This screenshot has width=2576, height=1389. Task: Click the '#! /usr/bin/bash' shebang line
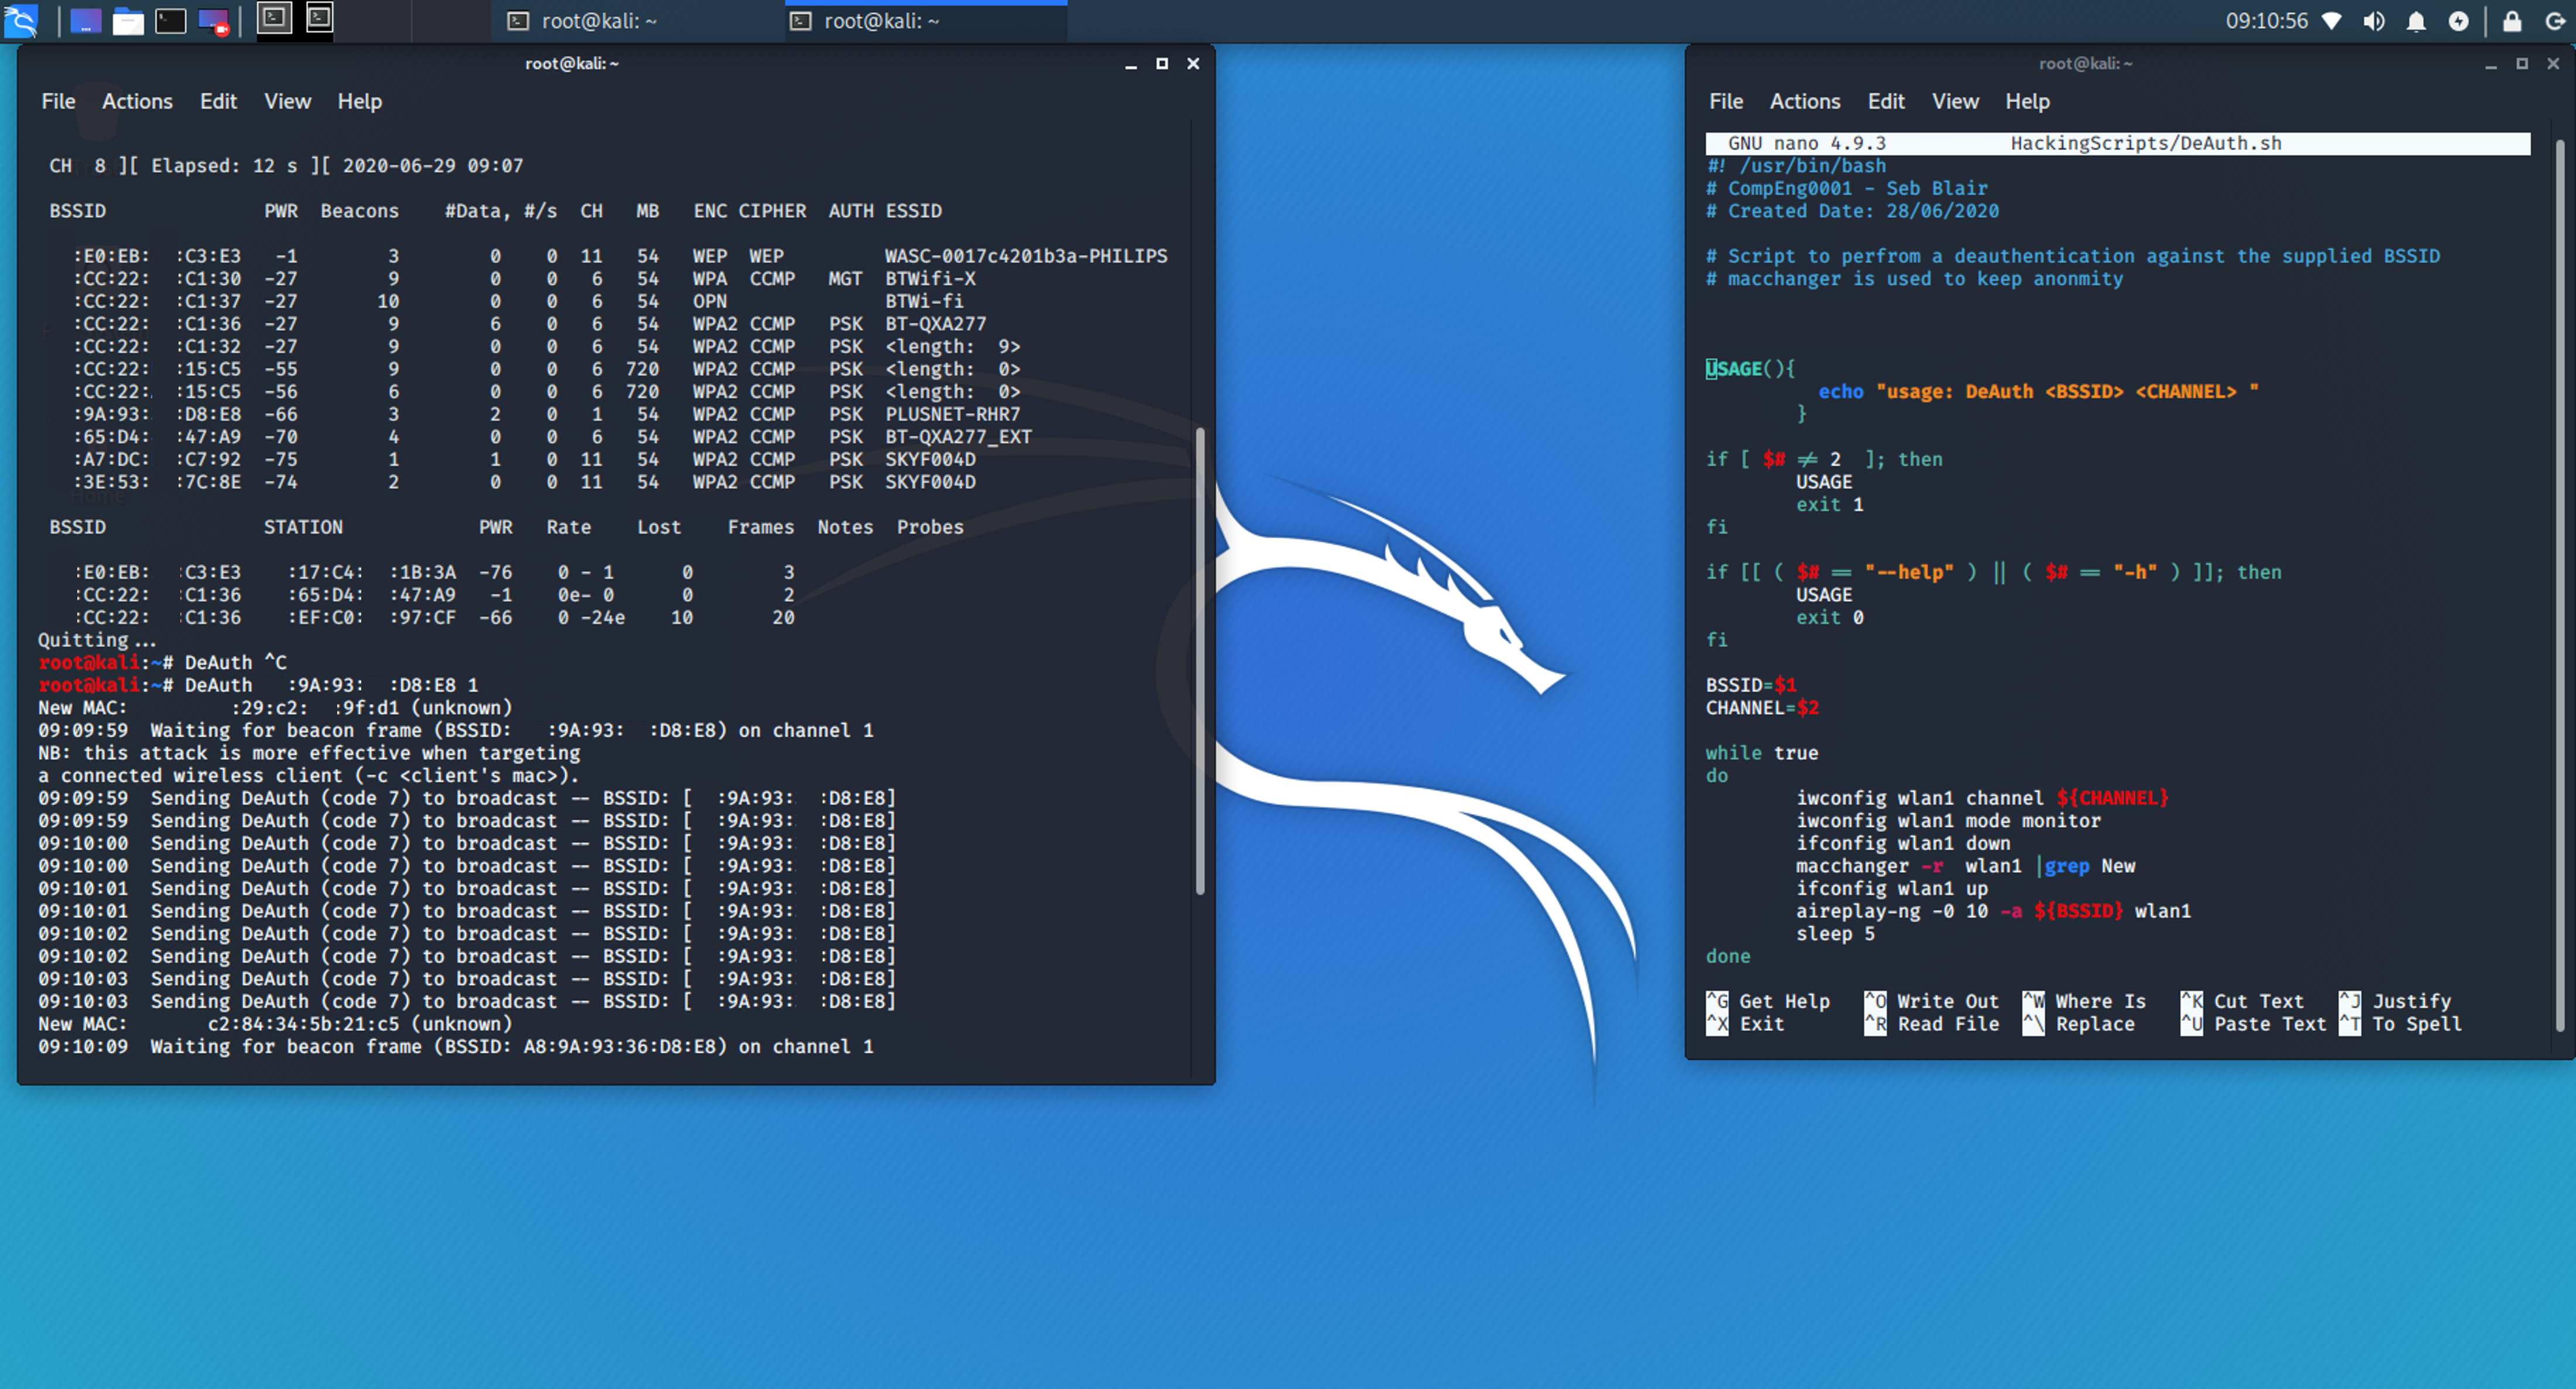(1796, 166)
